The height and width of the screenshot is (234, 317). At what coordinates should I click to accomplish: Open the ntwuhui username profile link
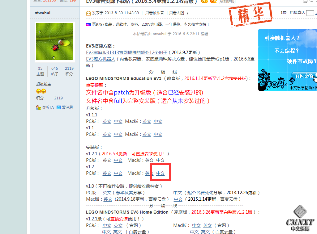tap(42, 13)
